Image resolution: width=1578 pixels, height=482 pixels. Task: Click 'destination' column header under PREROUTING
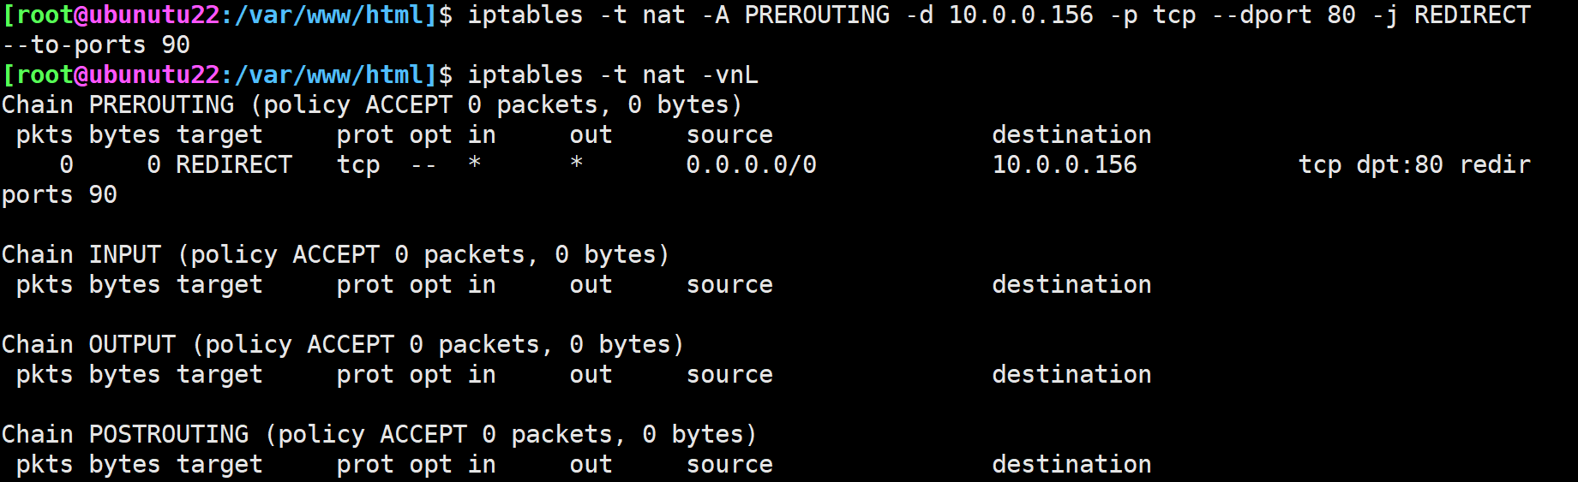[x=1071, y=134]
